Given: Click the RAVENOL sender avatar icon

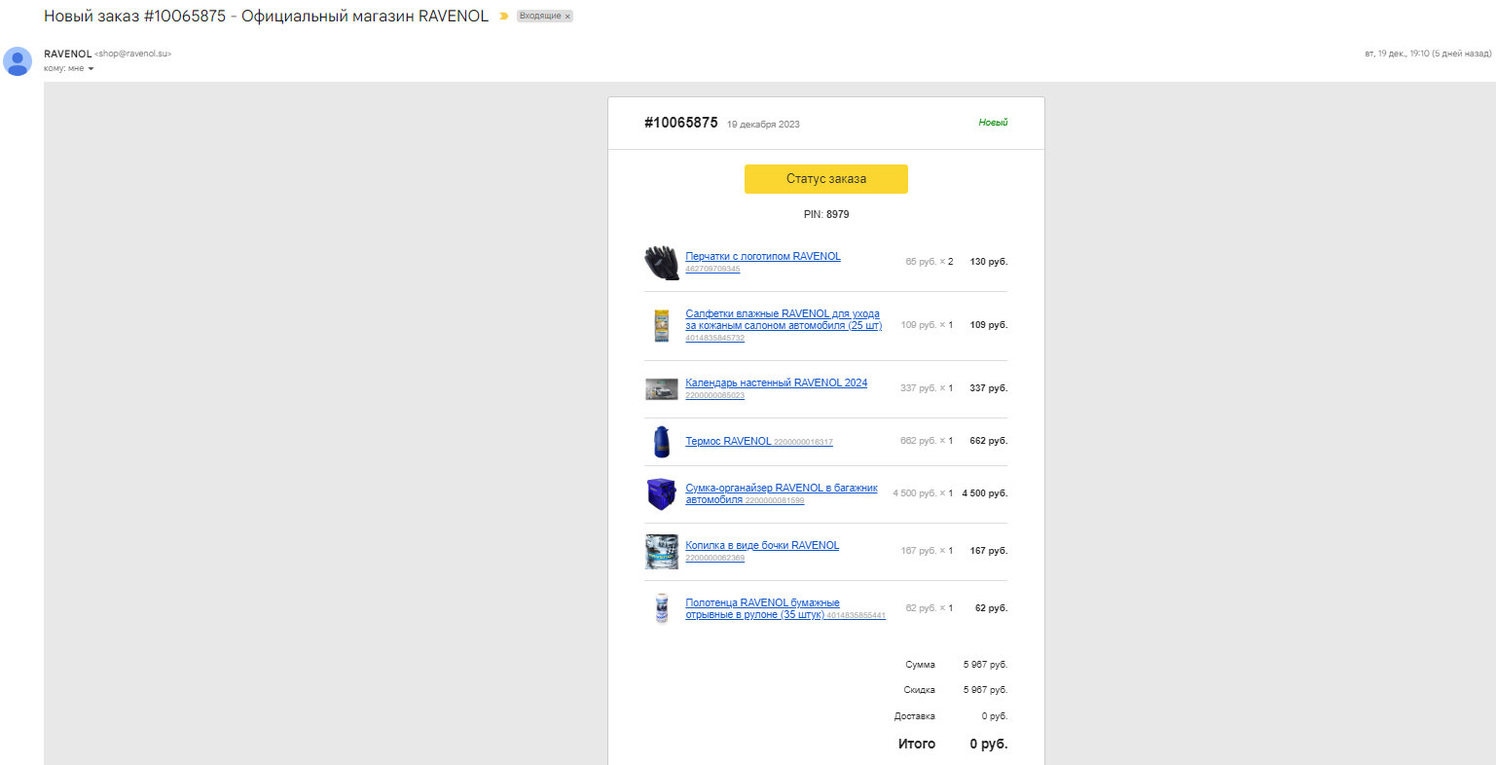Looking at the screenshot, I should (18, 61).
